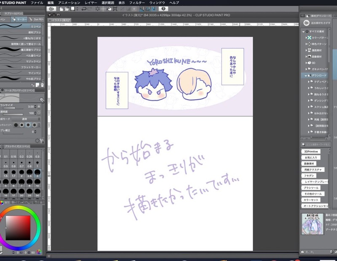Collapse the すべての素材 tree node
The width and height of the screenshot is (337, 261).
[x=303, y=32]
